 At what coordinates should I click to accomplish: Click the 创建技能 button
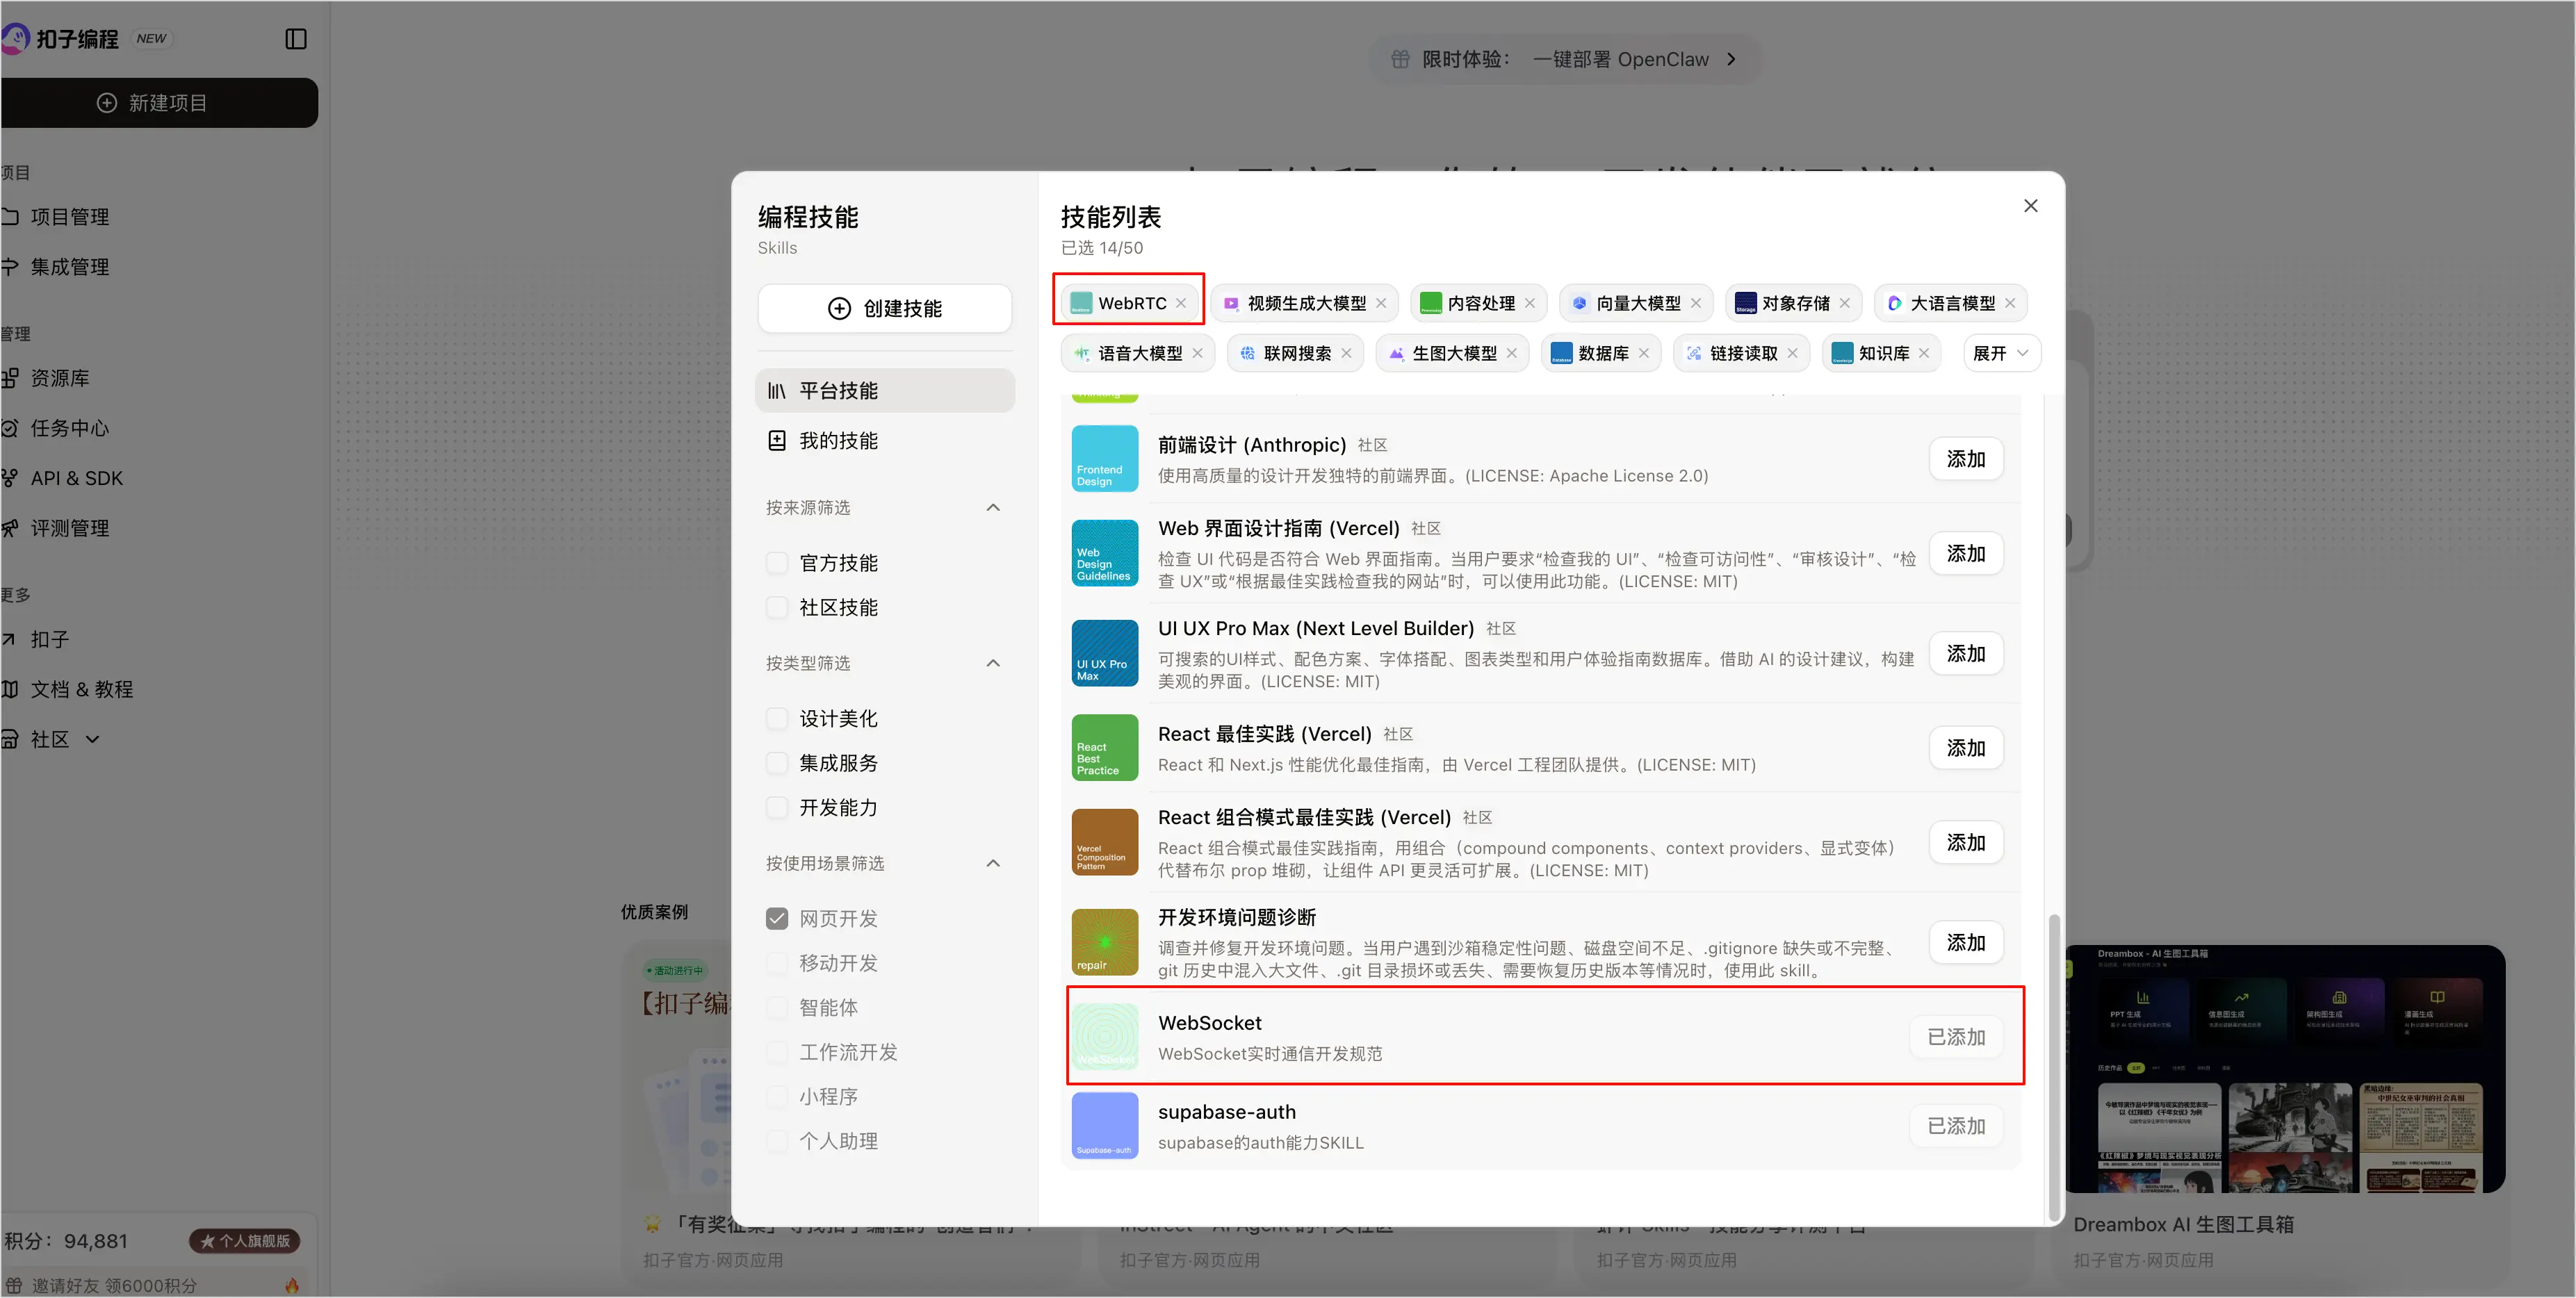(885, 308)
